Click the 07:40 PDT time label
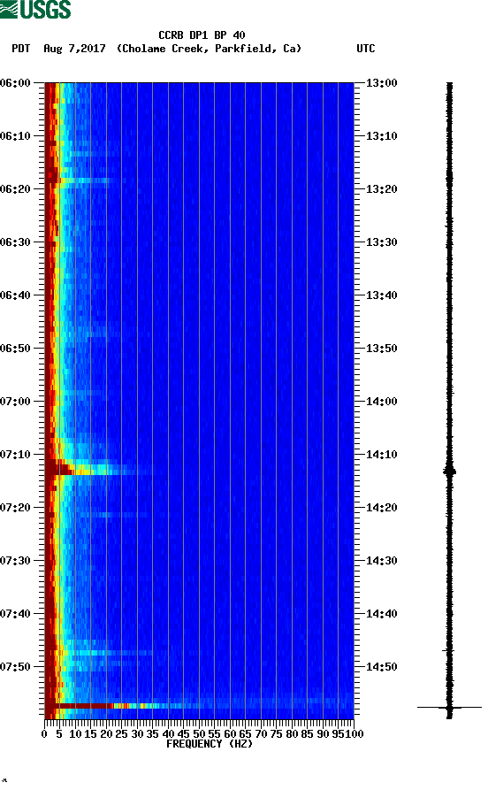This screenshot has height=790, width=488. [16, 614]
